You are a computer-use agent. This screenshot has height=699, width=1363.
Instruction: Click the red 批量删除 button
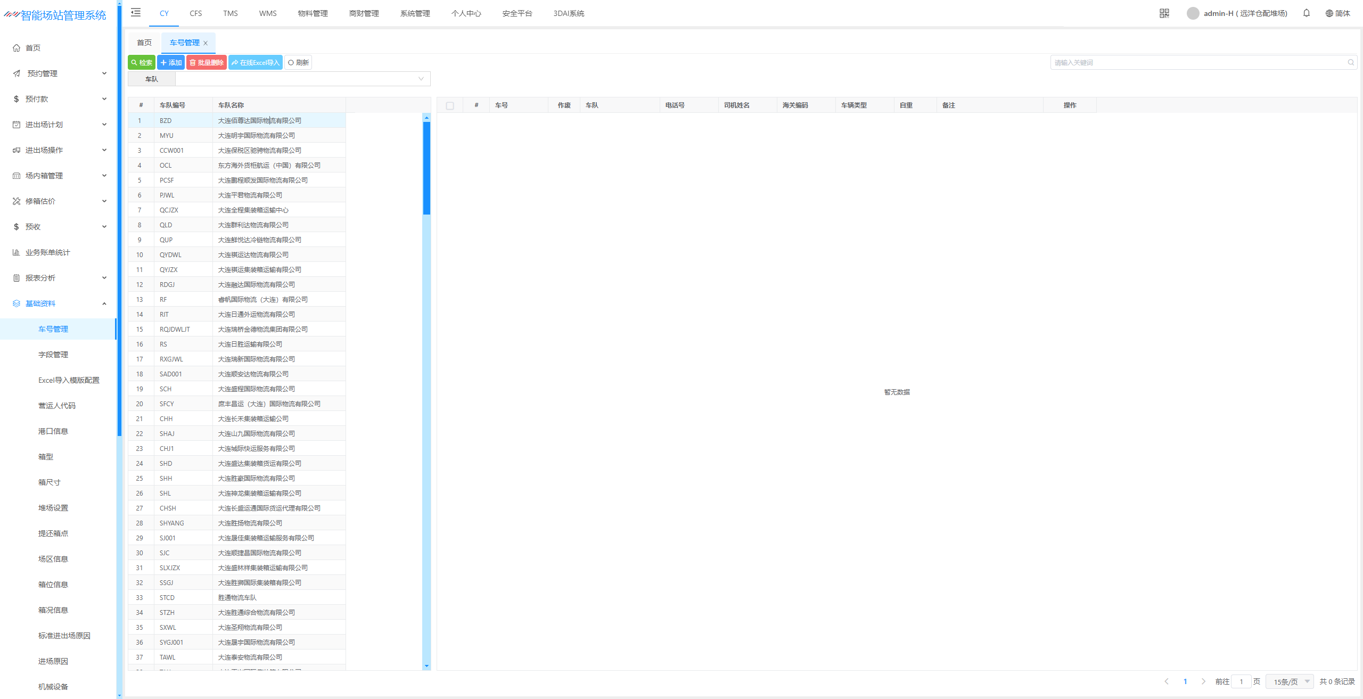pyautogui.click(x=207, y=63)
